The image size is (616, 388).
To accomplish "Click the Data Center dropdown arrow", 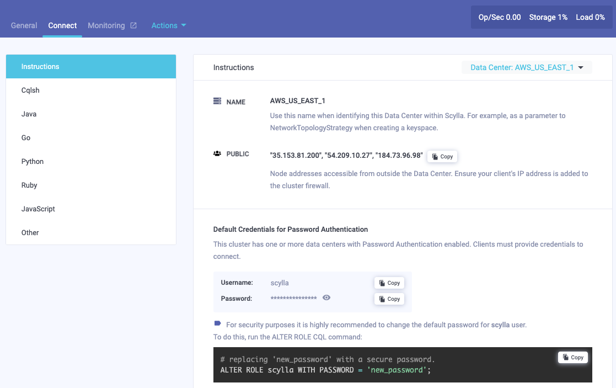I will point(581,68).
